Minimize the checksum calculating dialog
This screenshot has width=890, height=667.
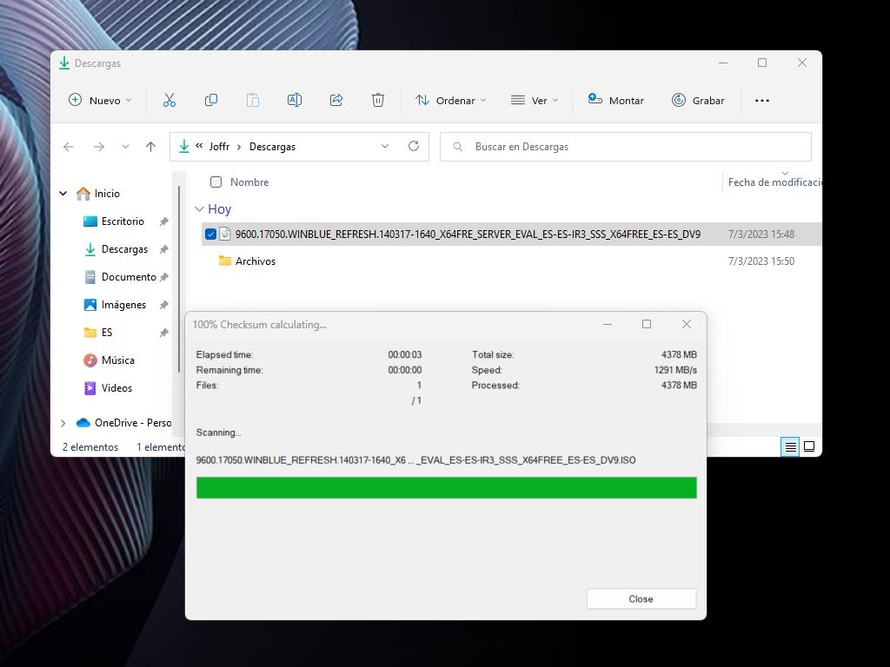coord(608,325)
